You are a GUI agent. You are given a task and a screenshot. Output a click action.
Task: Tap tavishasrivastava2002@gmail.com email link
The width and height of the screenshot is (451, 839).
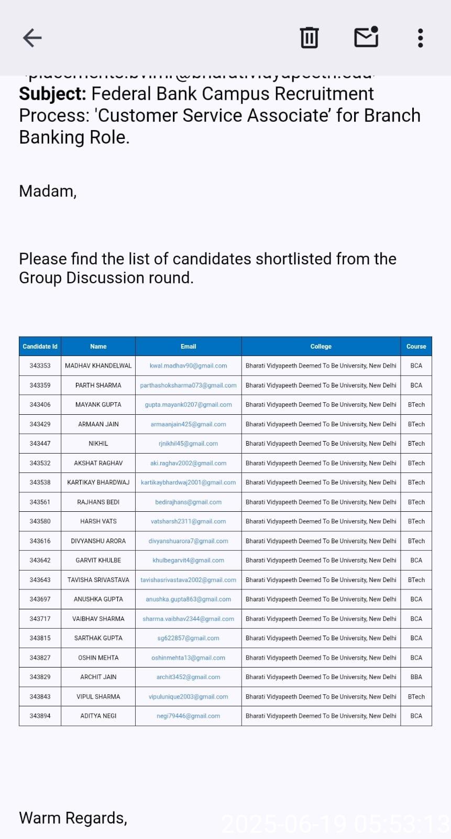(188, 580)
